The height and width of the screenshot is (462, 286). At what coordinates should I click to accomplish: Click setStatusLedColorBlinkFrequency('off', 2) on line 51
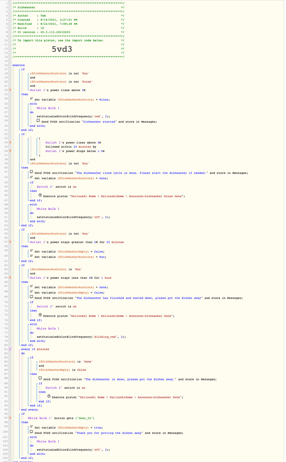[x=74, y=217]
